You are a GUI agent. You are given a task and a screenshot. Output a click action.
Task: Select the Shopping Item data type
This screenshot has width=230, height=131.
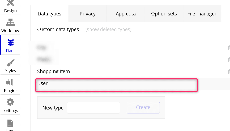[x=54, y=71]
